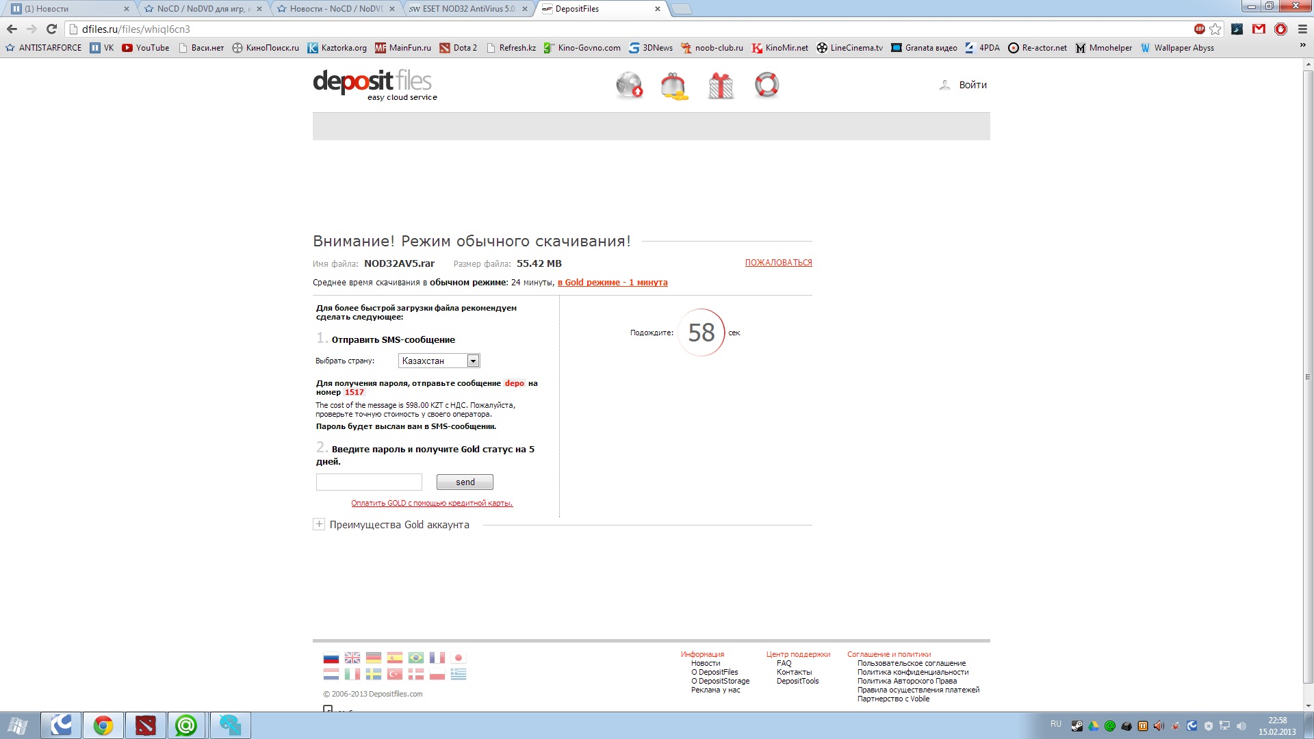Image resolution: width=1314 pixels, height=739 pixels.
Task: Open the Gmail extension icon
Action: (1259, 29)
